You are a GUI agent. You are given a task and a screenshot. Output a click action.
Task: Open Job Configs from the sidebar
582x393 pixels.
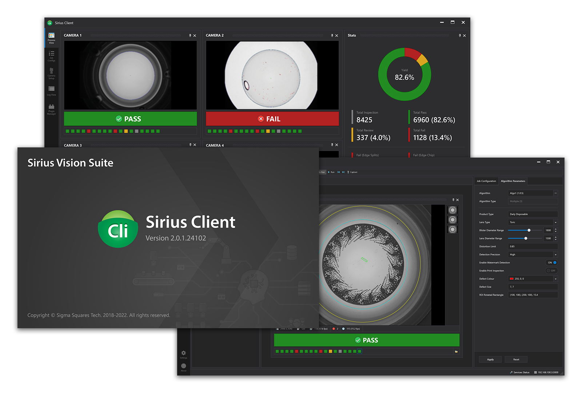[51, 55]
